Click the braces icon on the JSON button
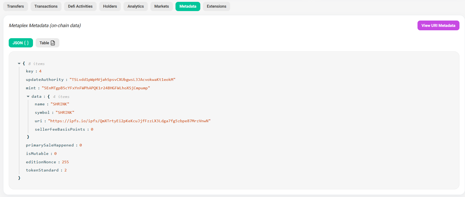The image size is (465, 197). [26, 43]
